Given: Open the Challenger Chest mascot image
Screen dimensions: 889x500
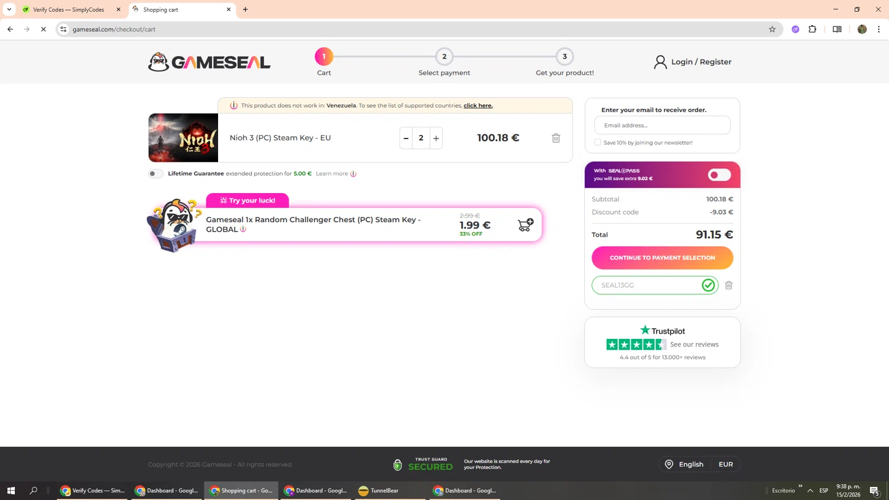Looking at the screenshot, I should click(x=174, y=225).
